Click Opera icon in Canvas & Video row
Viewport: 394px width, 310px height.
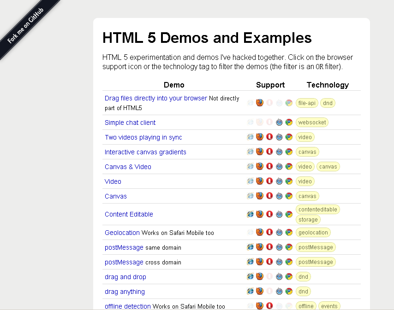269,166
